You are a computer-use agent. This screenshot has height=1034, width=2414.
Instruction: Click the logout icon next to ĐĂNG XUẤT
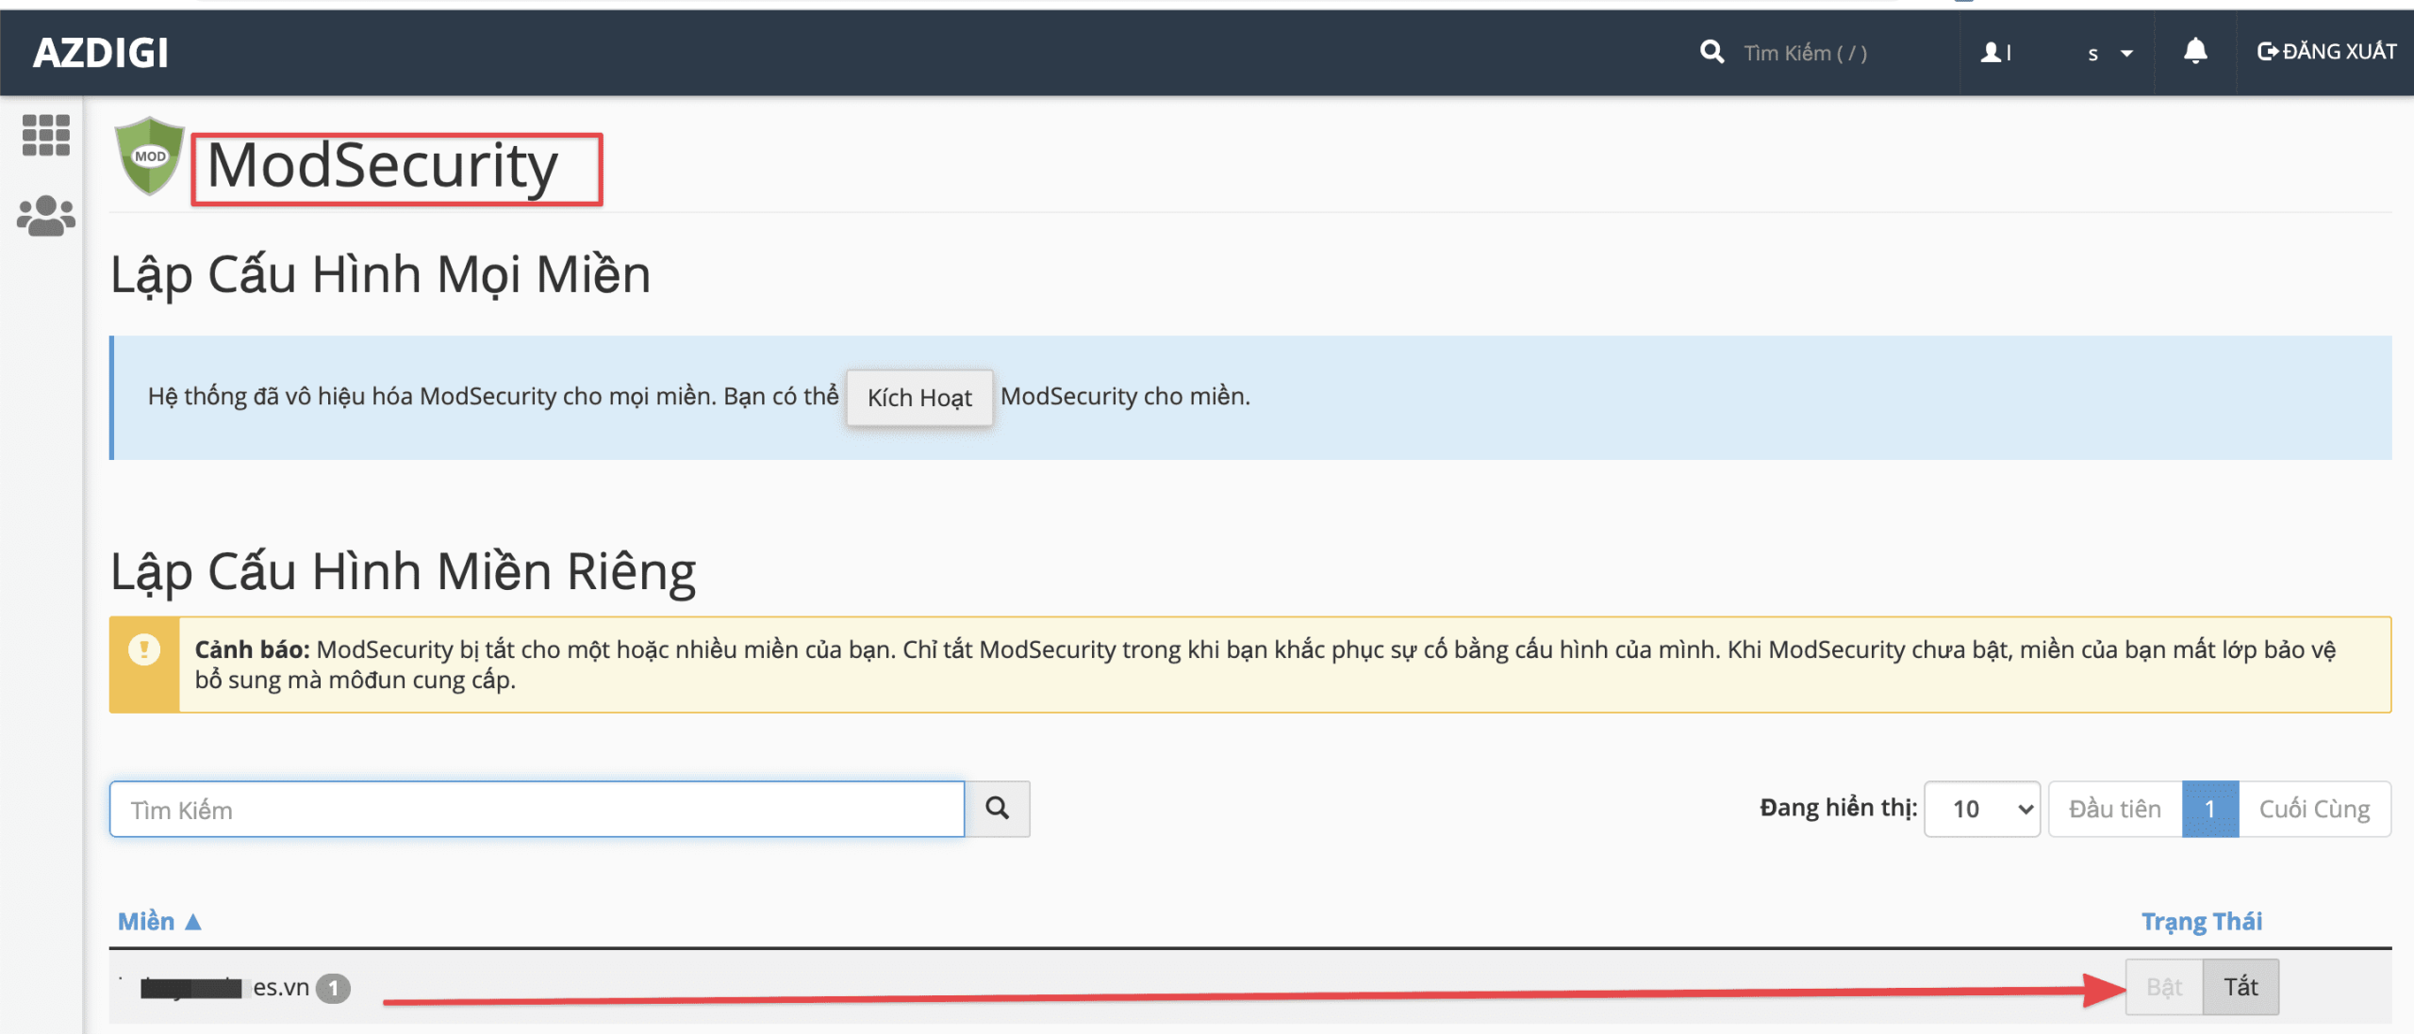pos(2267,52)
